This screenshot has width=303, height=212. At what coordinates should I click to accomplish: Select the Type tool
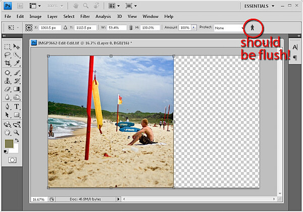tap(17, 107)
